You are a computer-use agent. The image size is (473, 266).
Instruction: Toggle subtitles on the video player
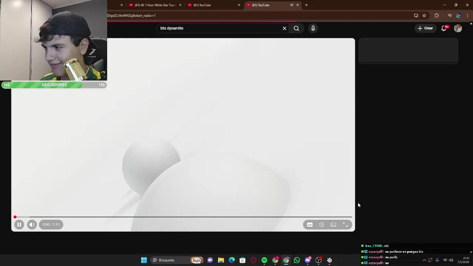tap(310, 225)
